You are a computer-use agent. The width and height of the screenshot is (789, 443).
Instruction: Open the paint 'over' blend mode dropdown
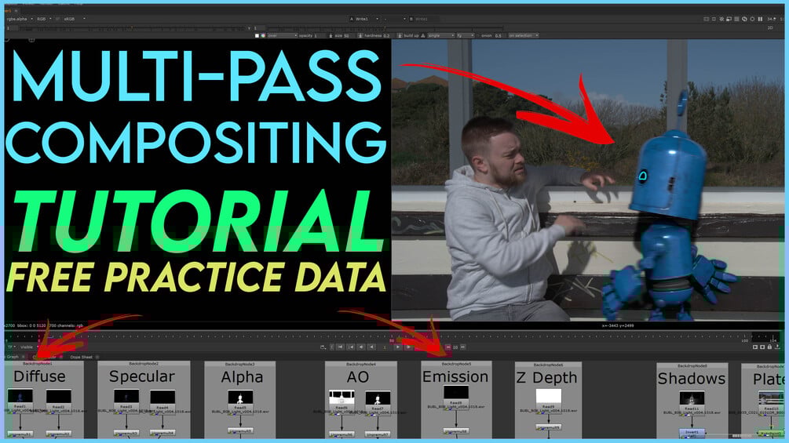tap(283, 35)
